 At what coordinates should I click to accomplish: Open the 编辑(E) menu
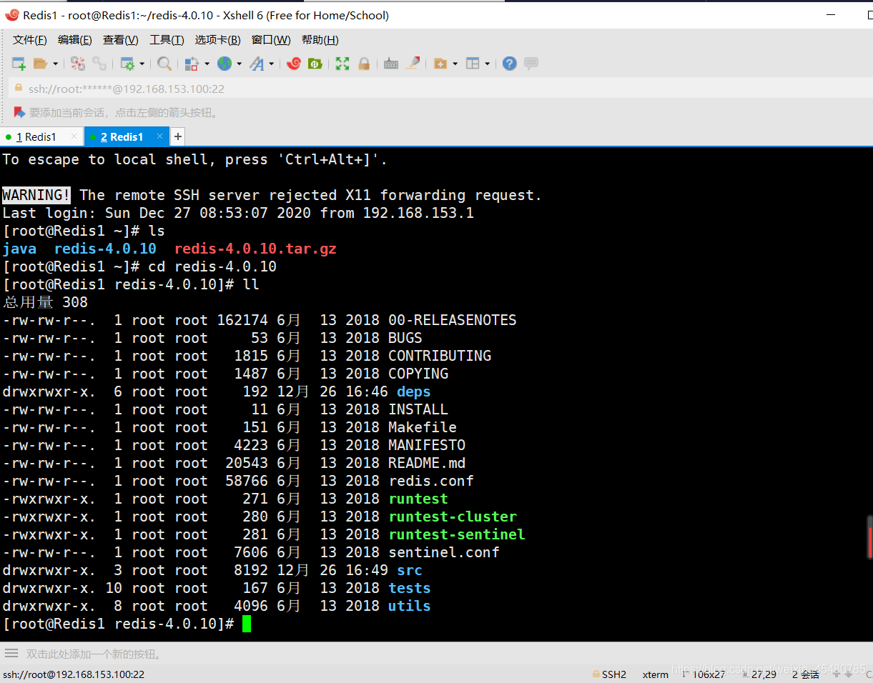point(75,40)
